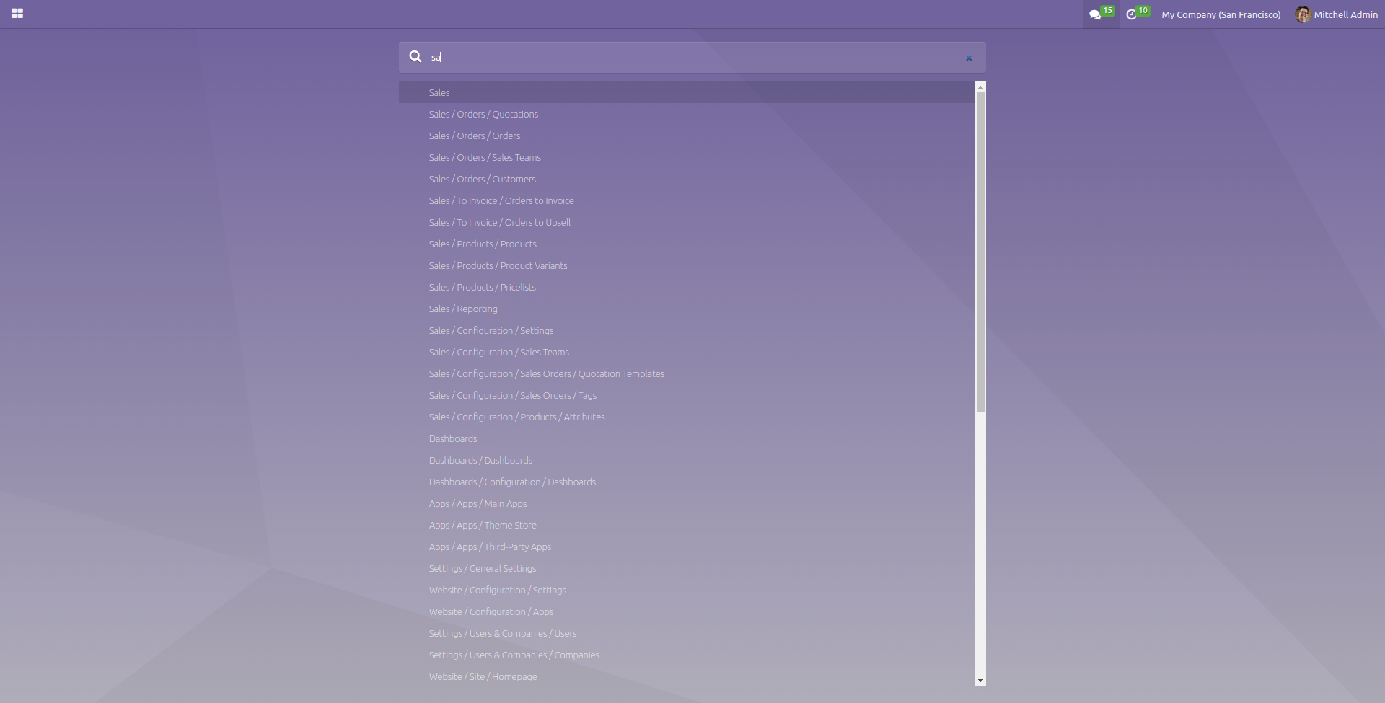Open the Mitchell Admin user menu
This screenshot has height=703, width=1385.
[1345, 14]
